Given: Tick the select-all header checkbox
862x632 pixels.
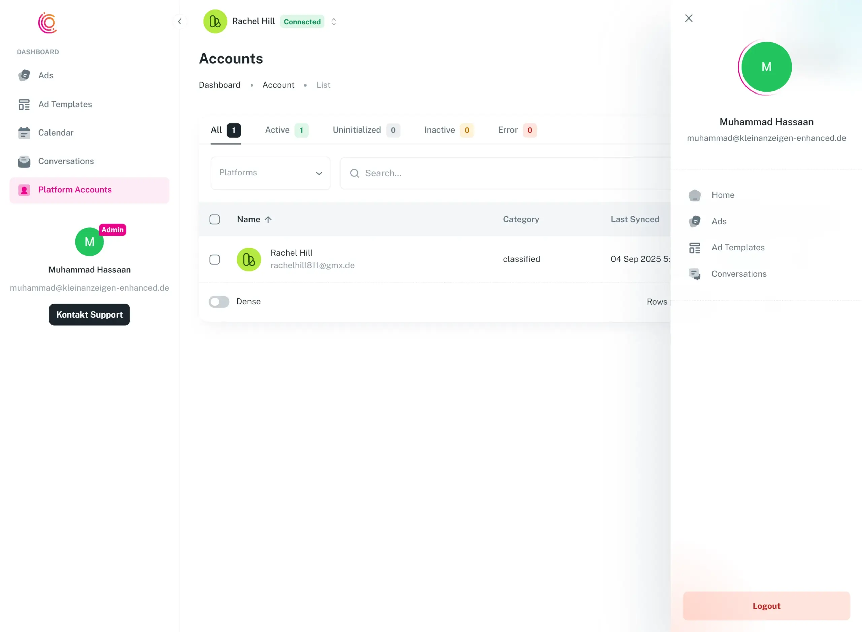Looking at the screenshot, I should click(x=214, y=220).
